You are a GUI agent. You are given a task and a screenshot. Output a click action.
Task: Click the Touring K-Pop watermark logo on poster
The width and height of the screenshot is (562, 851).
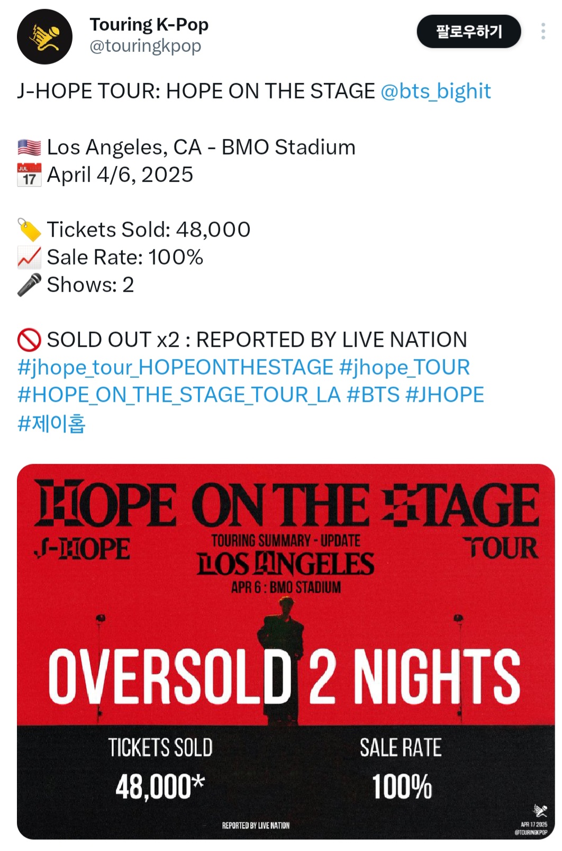(x=540, y=811)
